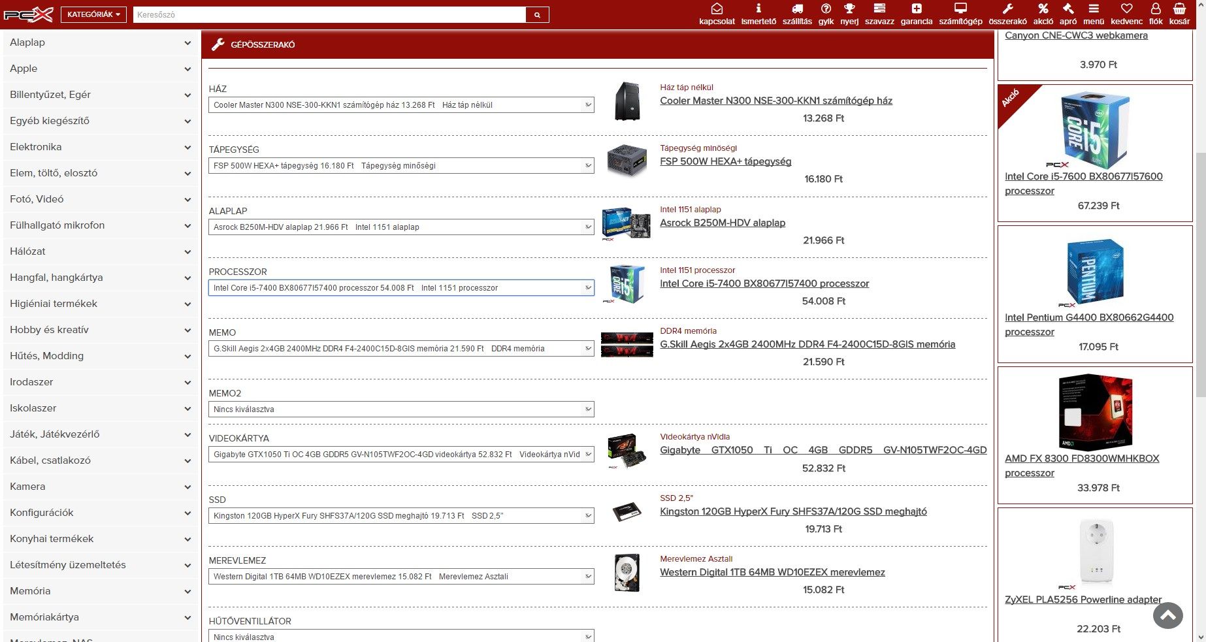The width and height of the screenshot is (1206, 642).
Task: Click the PCX logo
Action: pyautogui.click(x=28, y=14)
